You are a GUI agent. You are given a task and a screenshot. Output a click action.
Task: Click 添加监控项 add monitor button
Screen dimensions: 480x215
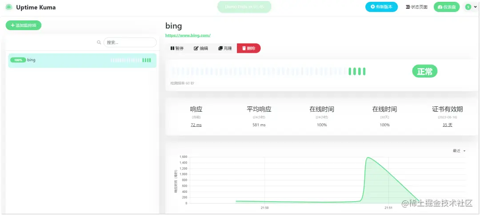(24, 25)
